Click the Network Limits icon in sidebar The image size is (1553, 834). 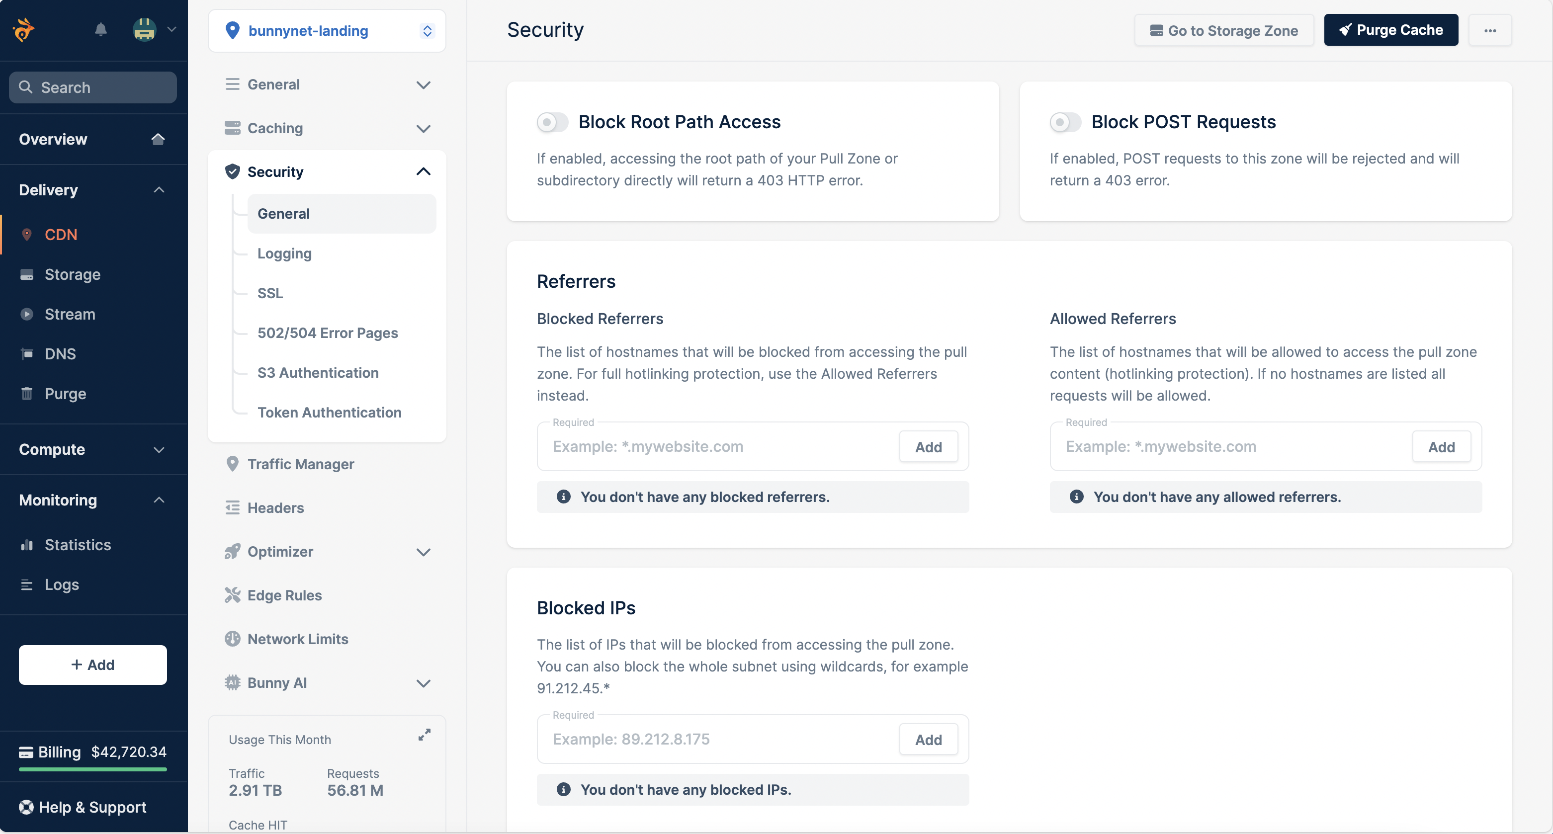click(231, 638)
